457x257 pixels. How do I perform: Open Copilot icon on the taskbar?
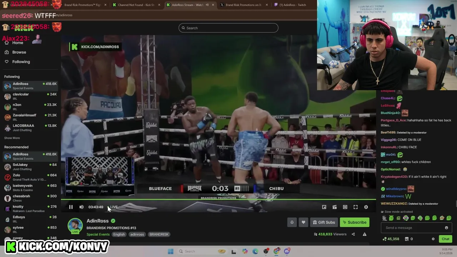(245, 251)
